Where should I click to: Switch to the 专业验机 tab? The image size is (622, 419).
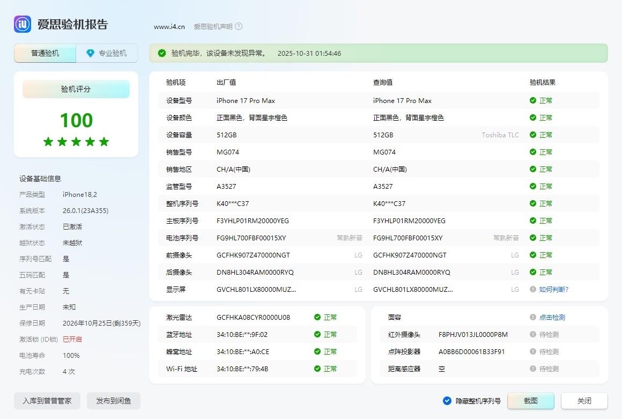(x=107, y=53)
